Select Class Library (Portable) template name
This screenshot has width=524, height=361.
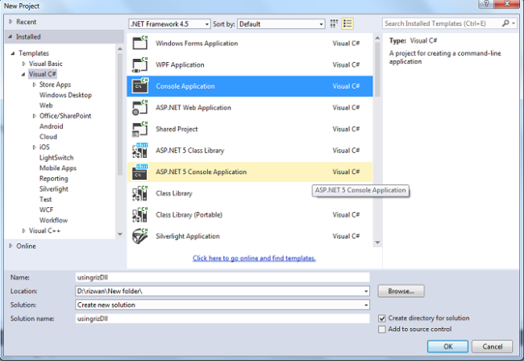[189, 214]
